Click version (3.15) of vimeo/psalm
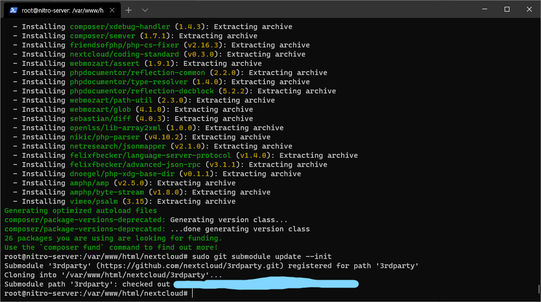Viewport: 541px width, 302px height. pos(137,201)
